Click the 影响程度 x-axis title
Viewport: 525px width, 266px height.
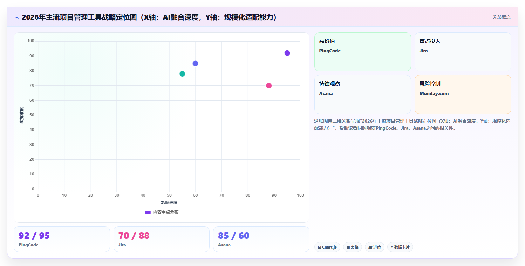click(169, 203)
